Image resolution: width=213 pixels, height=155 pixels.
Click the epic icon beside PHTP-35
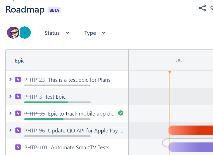[18, 113]
